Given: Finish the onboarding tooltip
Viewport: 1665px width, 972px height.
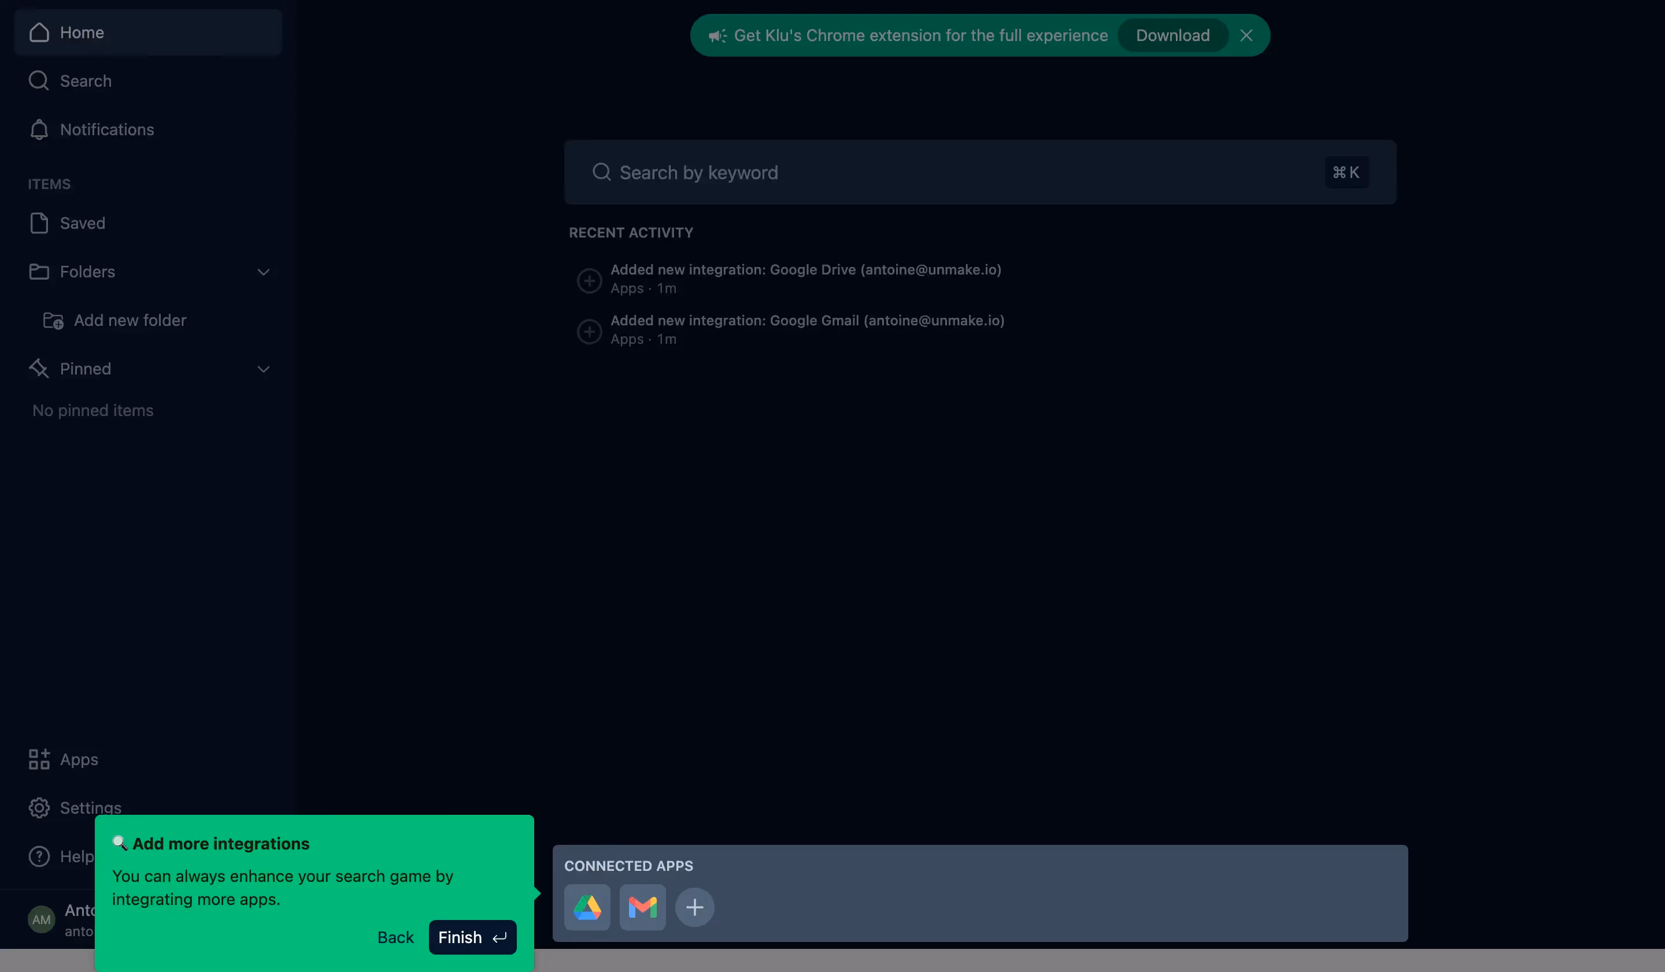Looking at the screenshot, I should (x=472, y=937).
